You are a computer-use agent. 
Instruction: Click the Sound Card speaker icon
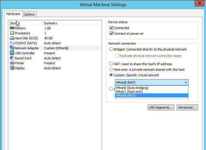(12, 58)
